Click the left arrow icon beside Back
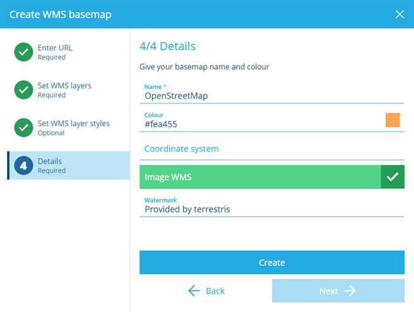Image resolution: width=414 pixels, height=312 pixels. point(194,291)
